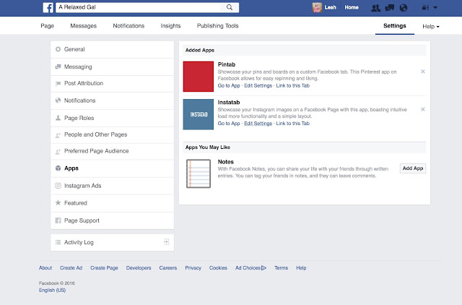The height and width of the screenshot is (305, 462).
Task: Open the Publishing Tools tab
Action: pos(217,26)
